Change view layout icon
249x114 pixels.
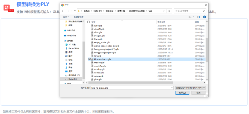(190, 17)
